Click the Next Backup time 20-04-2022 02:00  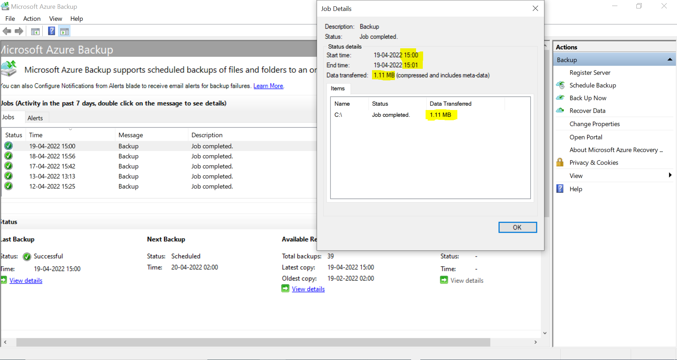pyautogui.click(x=195, y=267)
